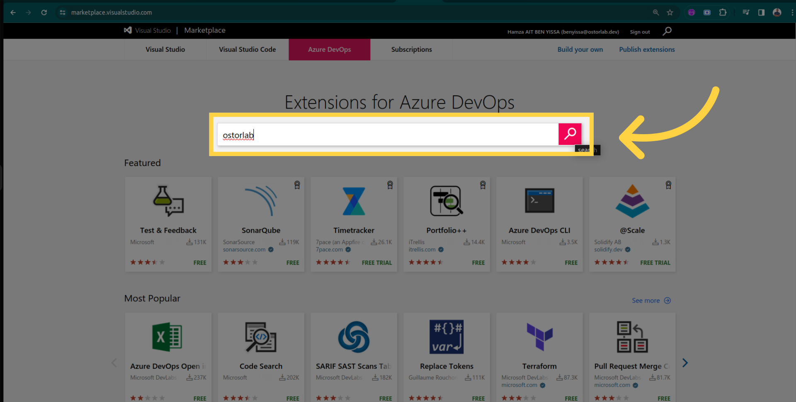Focus the search box containing ostorlab
The width and height of the screenshot is (796, 402).
(x=388, y=135)
